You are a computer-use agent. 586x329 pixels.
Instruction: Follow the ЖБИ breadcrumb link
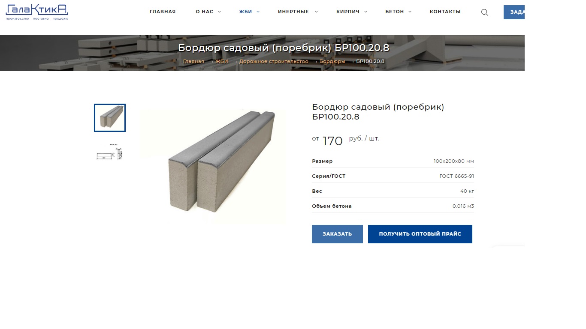222,62
